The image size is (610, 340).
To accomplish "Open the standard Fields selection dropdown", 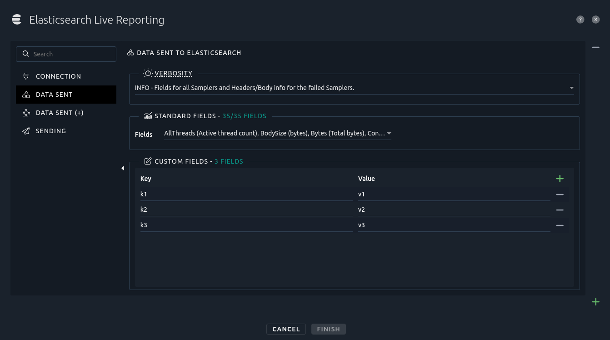I will [389, 133].
